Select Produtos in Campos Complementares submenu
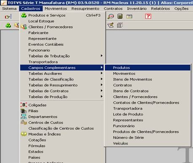This screenshot has height=163, width=193. [148, 68]
